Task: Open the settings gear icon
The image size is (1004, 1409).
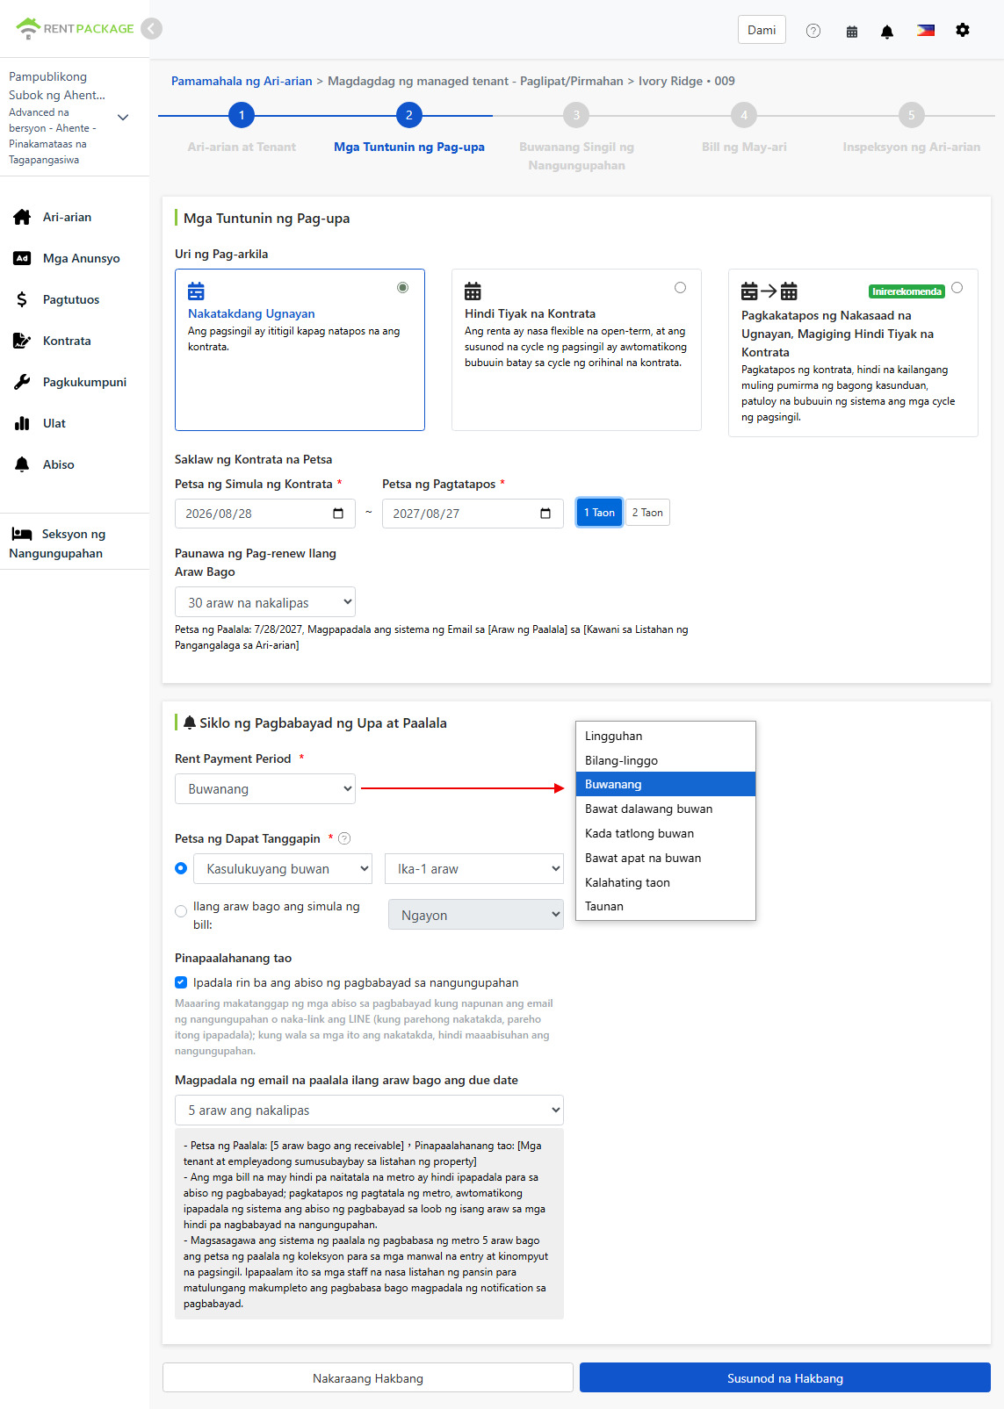Action: tap(963, 30)
